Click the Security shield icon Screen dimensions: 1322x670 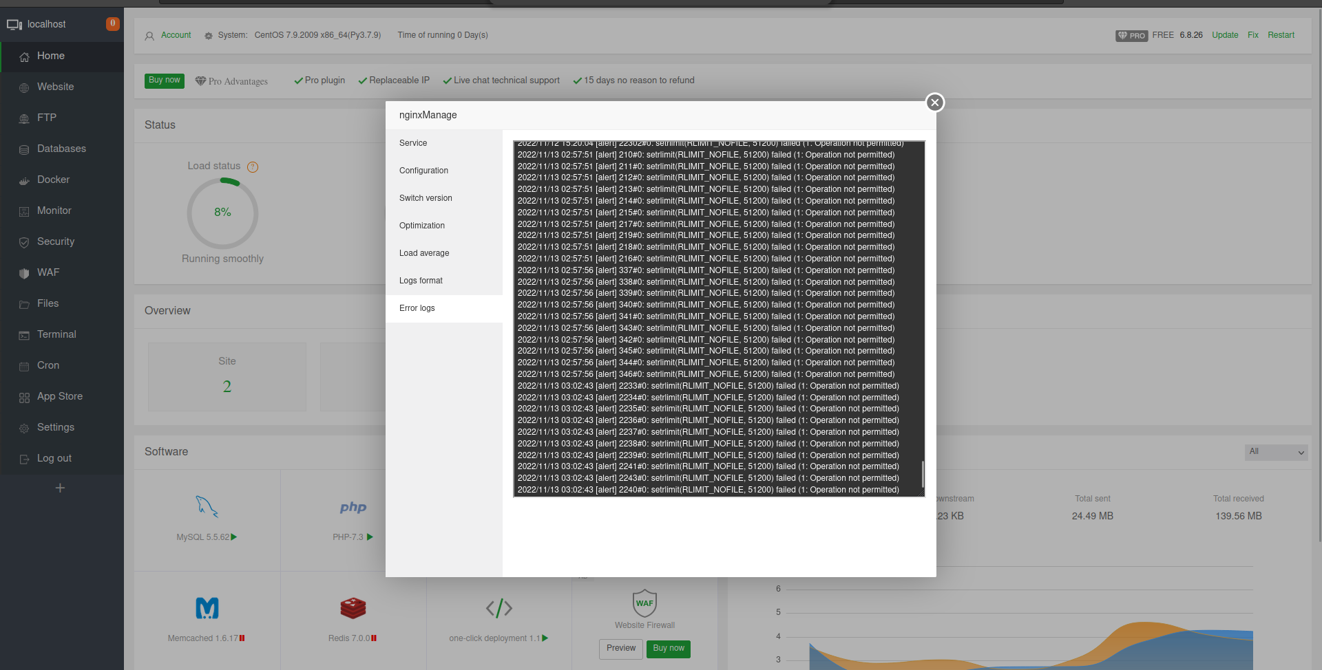pyautogui.click(x=24, y=242)
